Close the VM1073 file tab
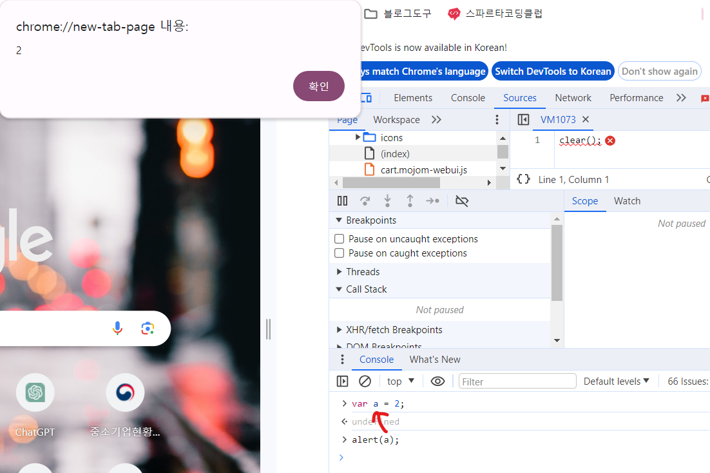The width and height of the screenshot is (710, 473). point(586,119)
